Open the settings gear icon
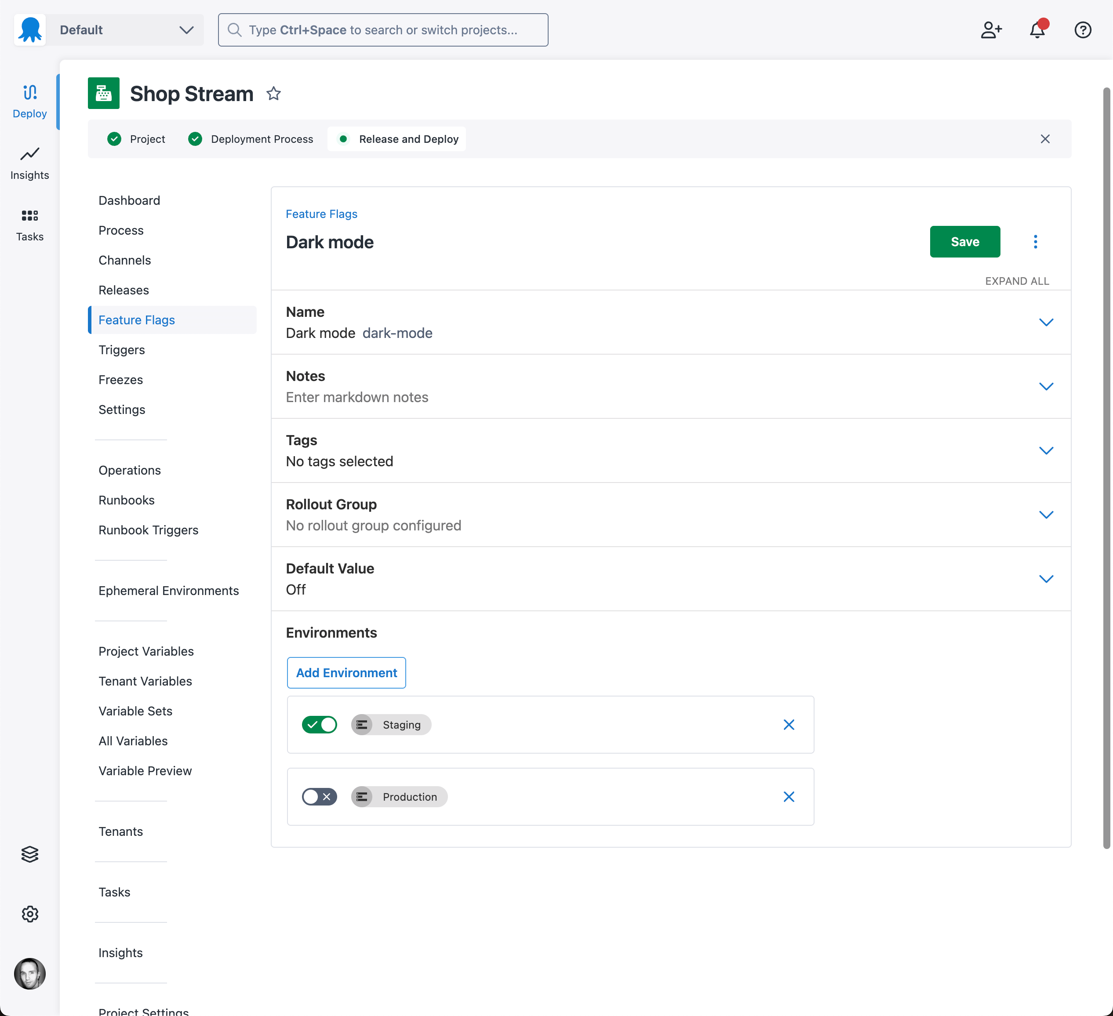This screenshot has width=1113, height=1016. coord(30,914)
